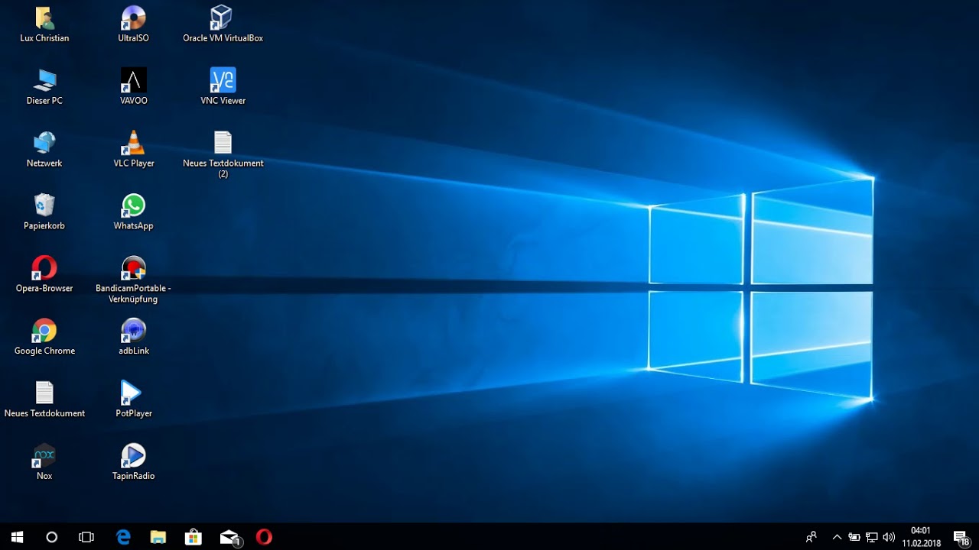Open the volume speaker icon

point(889,537)
